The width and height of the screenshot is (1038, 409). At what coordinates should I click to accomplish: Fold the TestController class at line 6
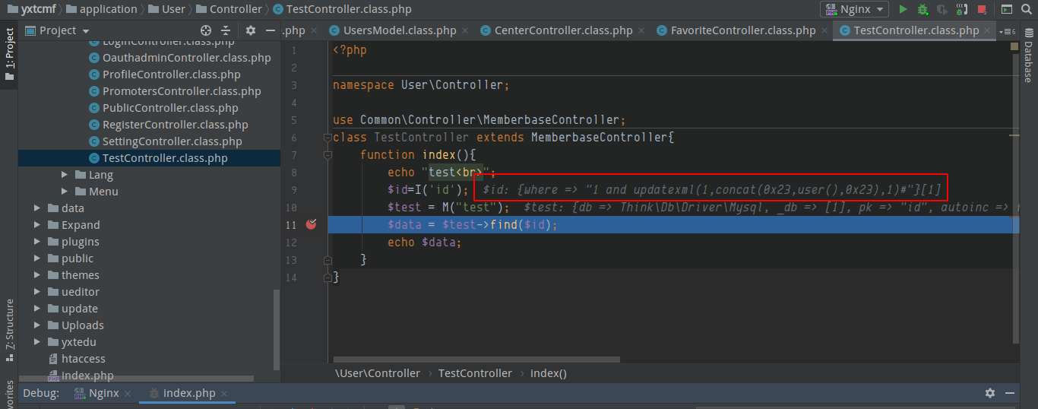coord(328,138)
